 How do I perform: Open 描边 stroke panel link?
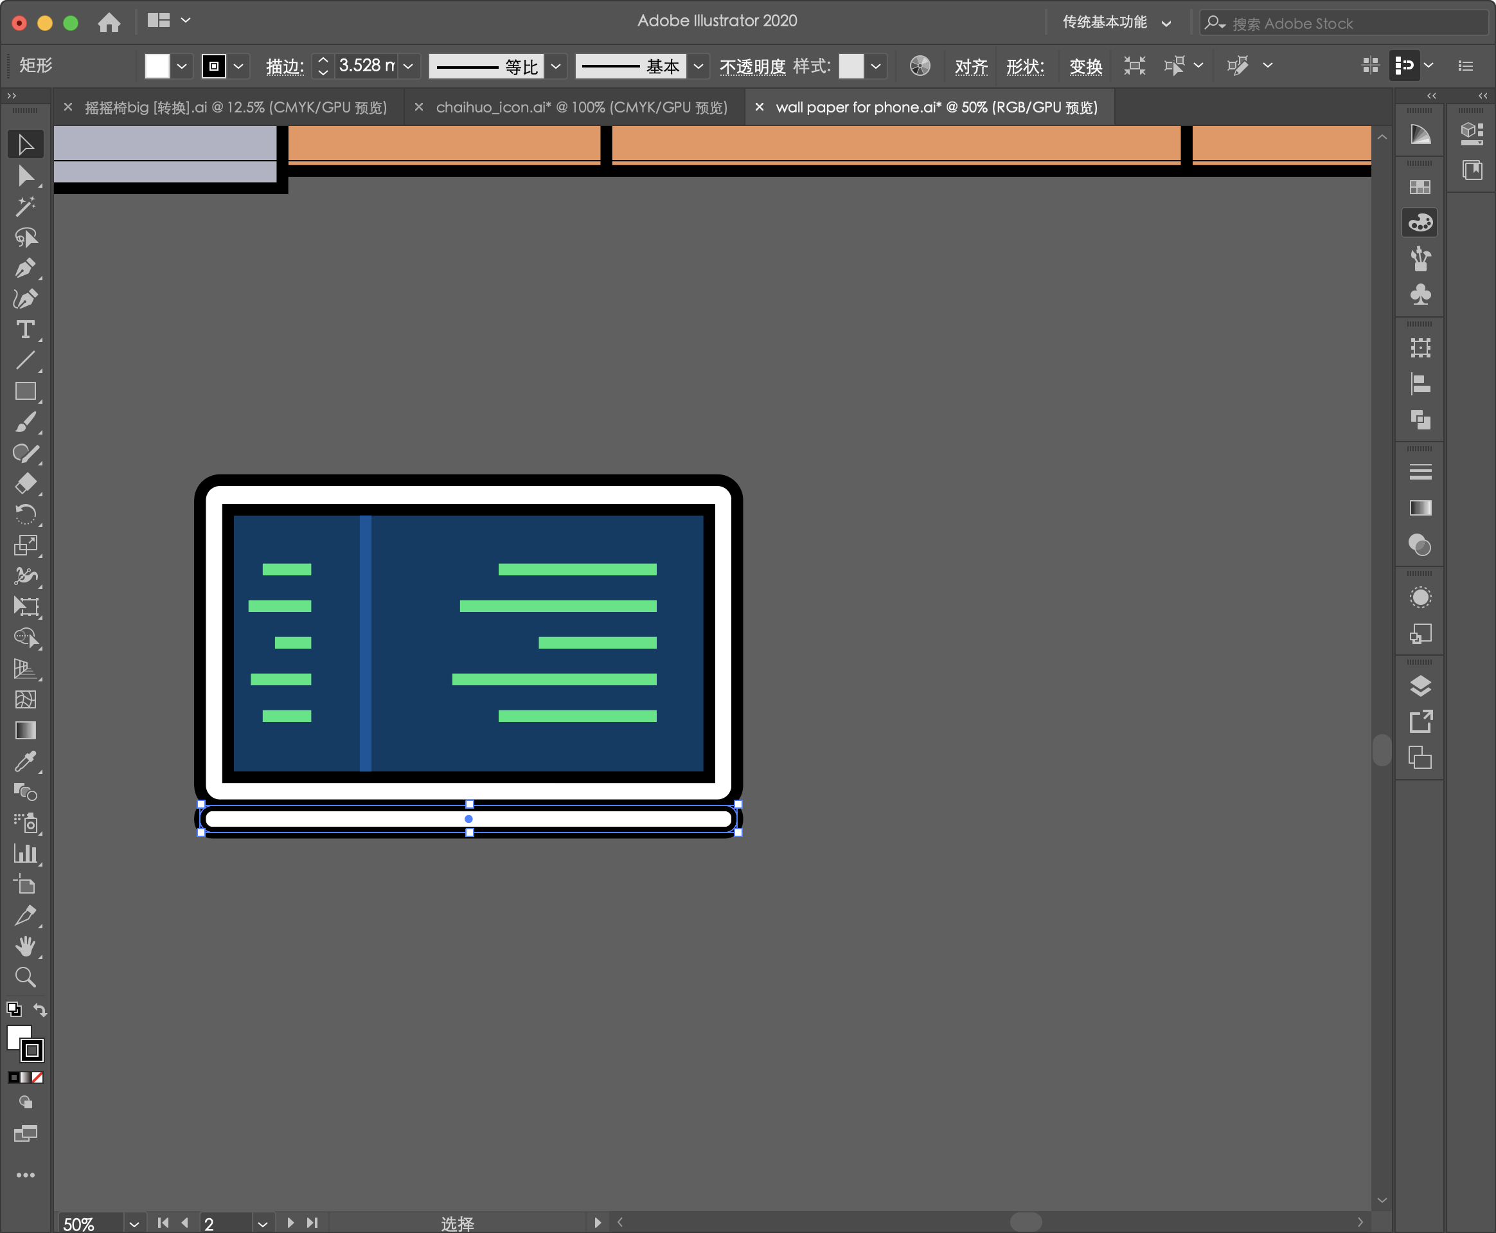pyautogui.click(x=285, y=66)
